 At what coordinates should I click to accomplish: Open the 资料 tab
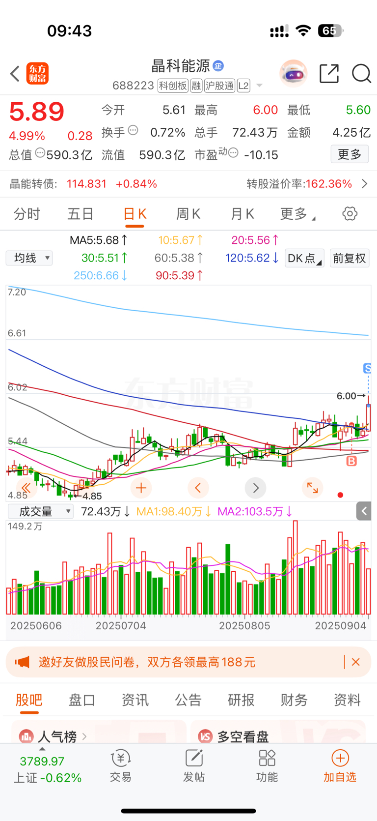click(x=347, y=700)
